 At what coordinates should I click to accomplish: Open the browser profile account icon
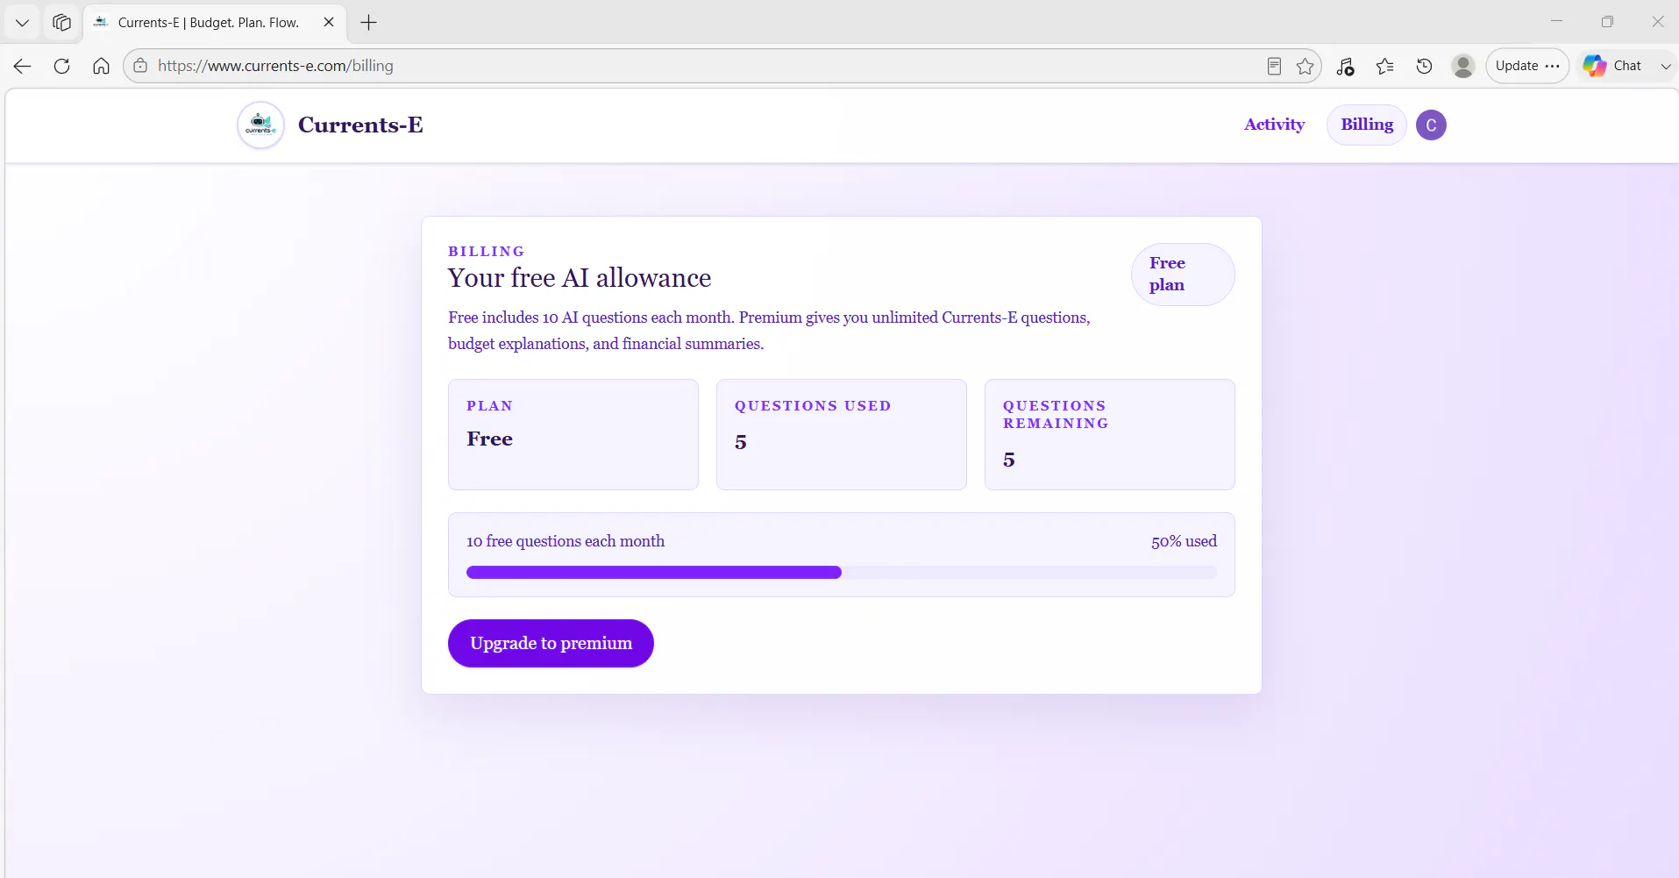[x=1463, y=66]
